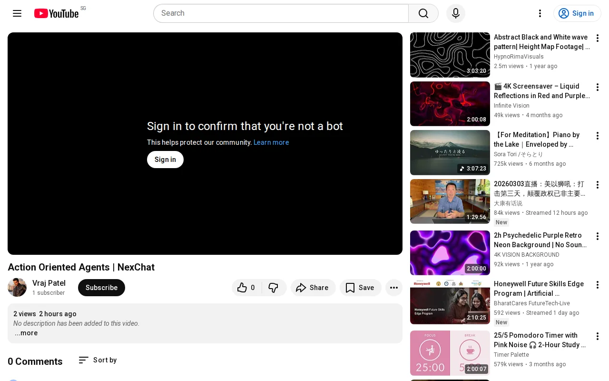
Task: Dislike the video with thumbs down
Action: tap(274, 288)
